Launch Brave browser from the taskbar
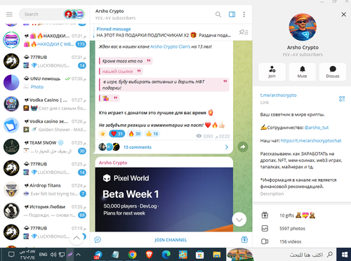Screen dimensions: 351x261 click(149, 255)
